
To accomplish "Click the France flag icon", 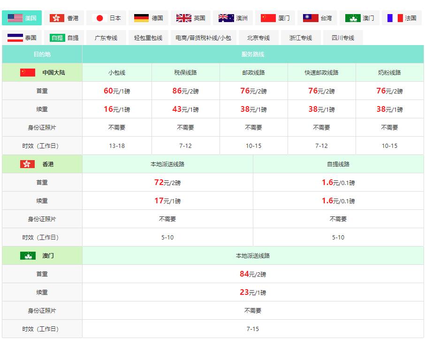I will [x=395, y=18].
